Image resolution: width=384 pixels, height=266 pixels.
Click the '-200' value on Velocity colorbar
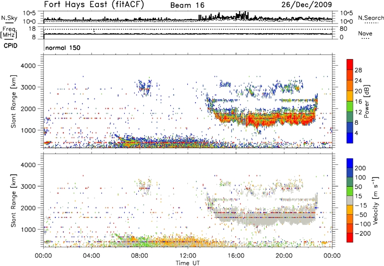click(x=363, y=233)
